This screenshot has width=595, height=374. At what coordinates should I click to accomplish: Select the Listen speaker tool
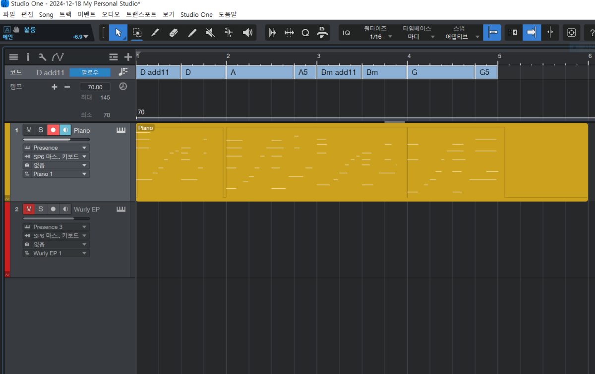247,33
